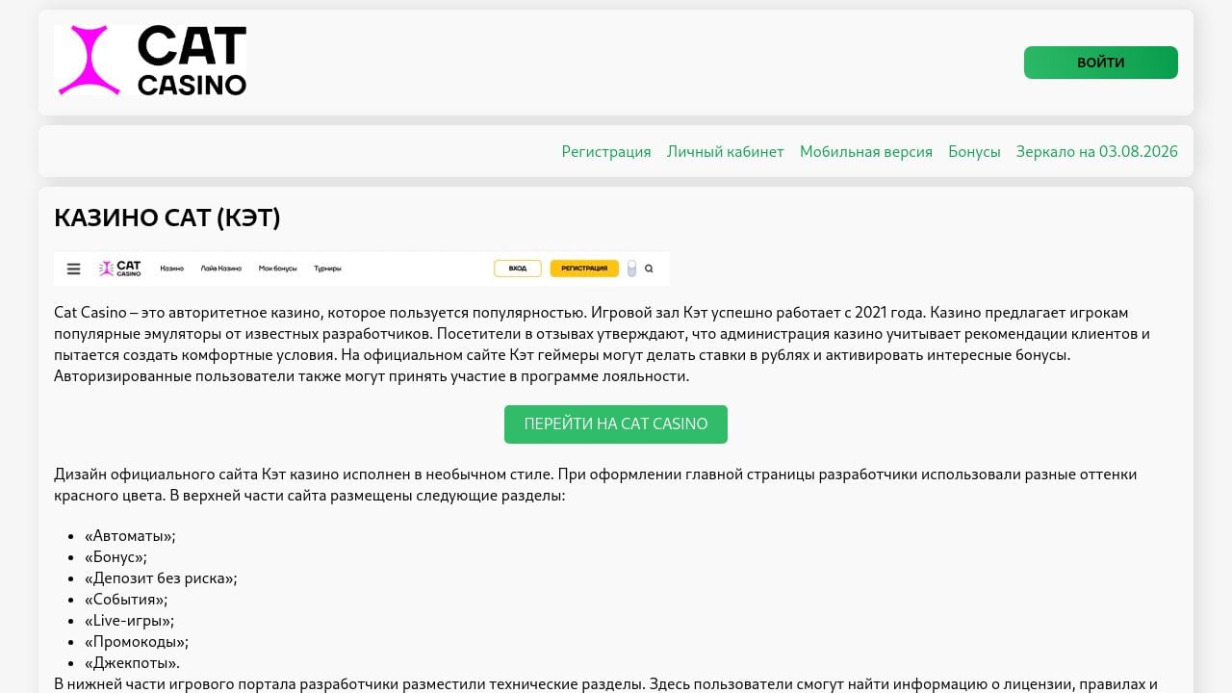Open the Регистрация menu link
This screenshot has width=1232, height=693.
point(606,152)
